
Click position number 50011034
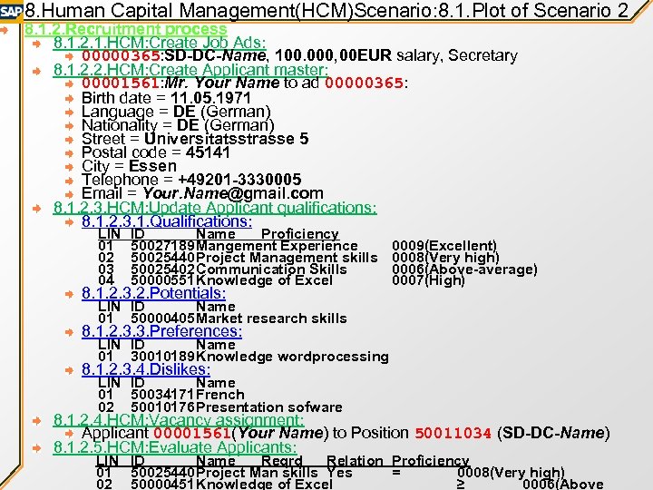tap(453, 434)
